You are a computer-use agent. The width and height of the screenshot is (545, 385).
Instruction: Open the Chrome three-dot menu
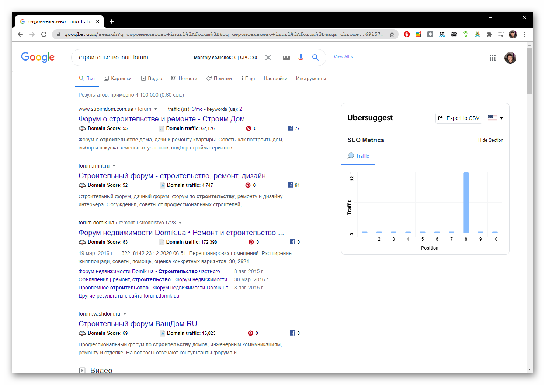525,34
